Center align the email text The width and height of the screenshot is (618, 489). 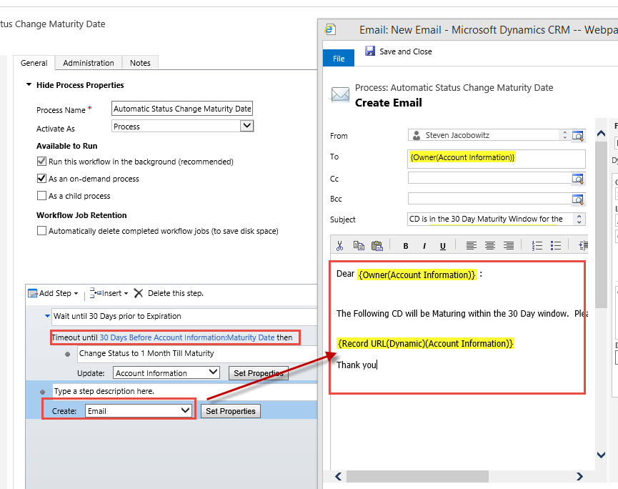coord(490,246)
